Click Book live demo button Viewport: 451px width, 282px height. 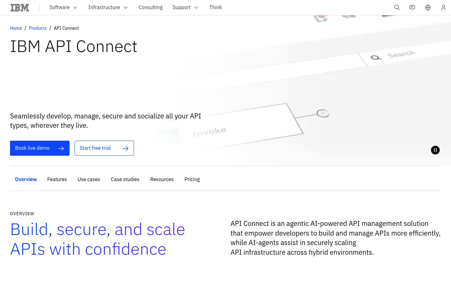point(40,148)
